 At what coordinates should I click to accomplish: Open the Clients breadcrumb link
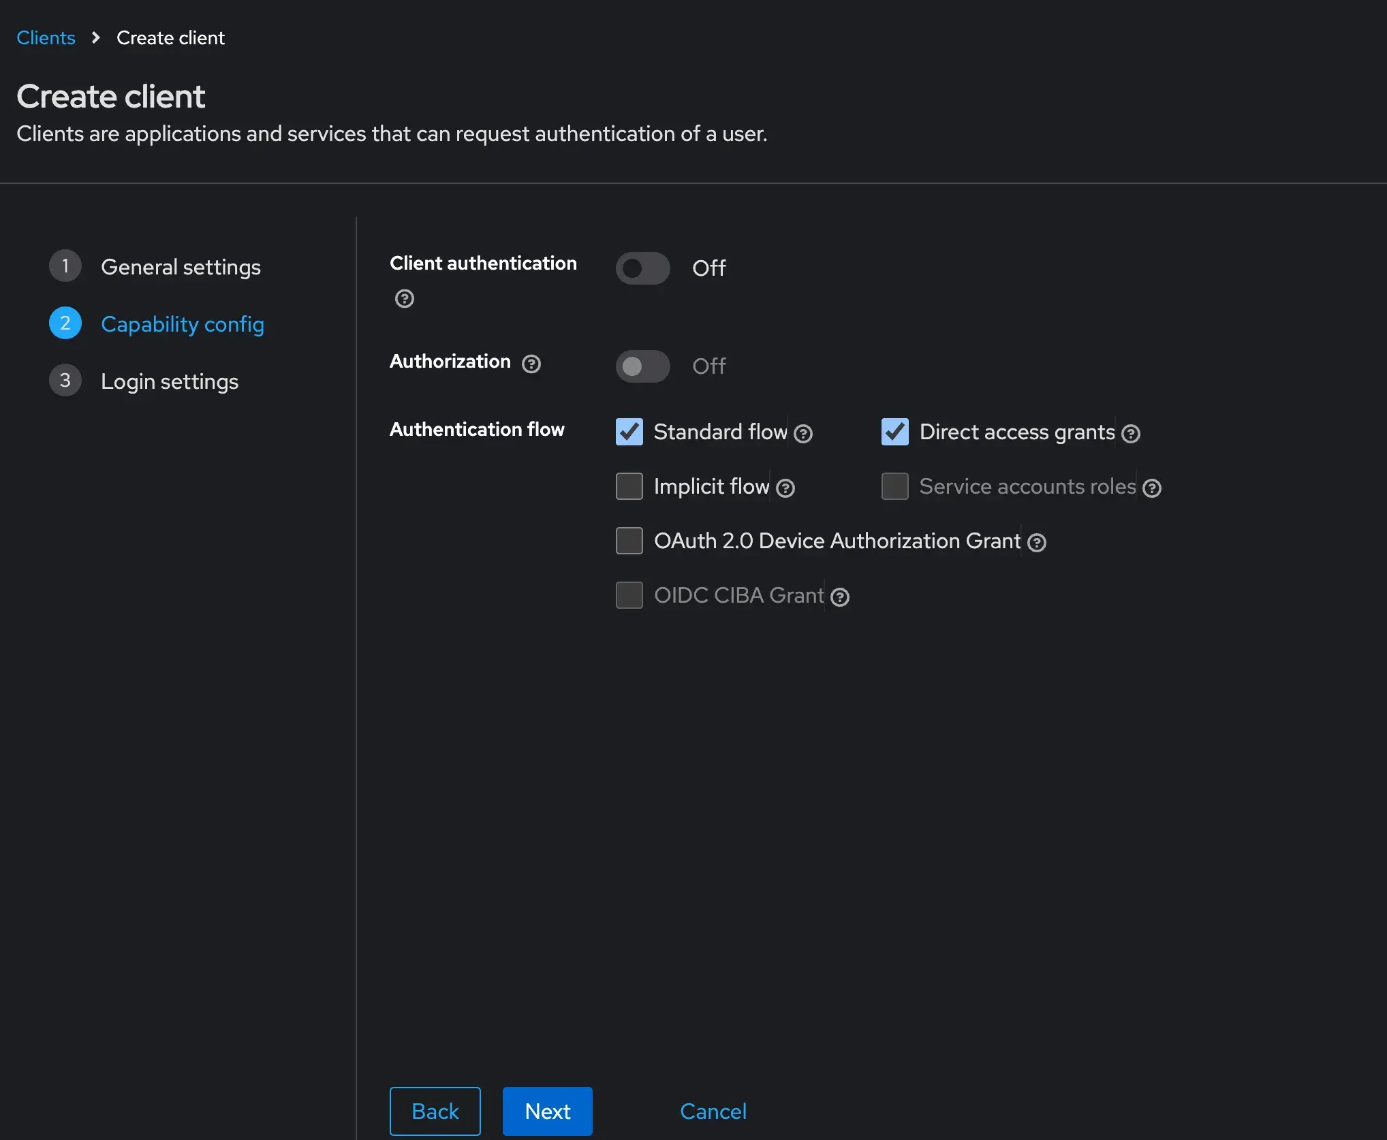(45, 37)
